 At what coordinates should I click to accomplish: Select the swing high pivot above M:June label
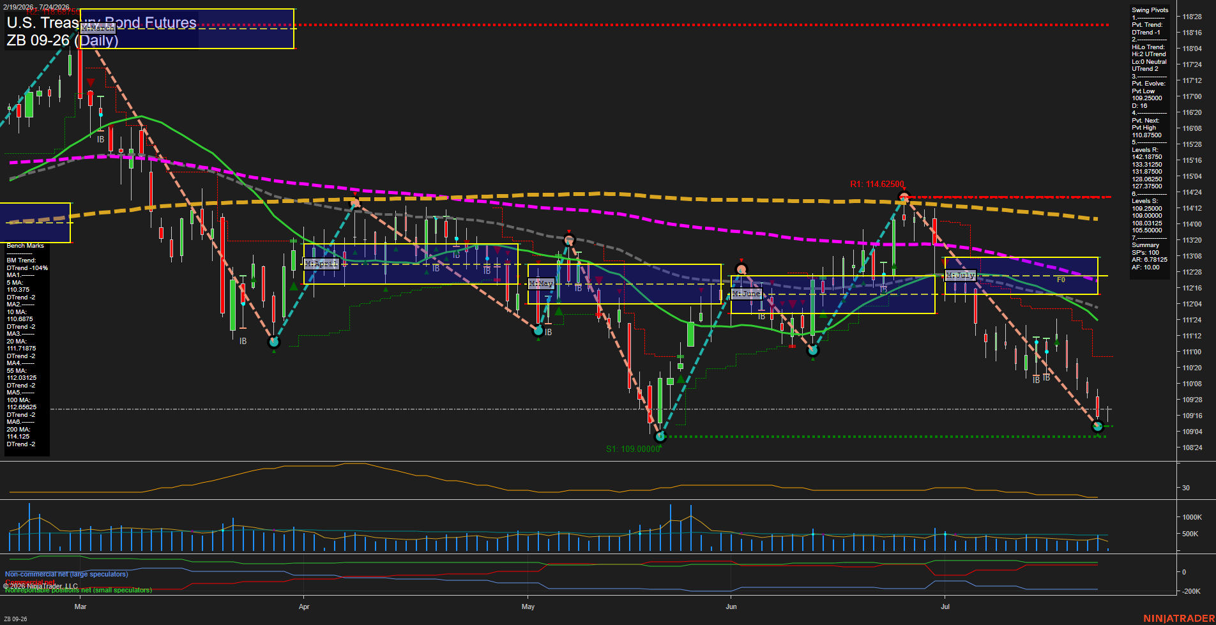741,269
